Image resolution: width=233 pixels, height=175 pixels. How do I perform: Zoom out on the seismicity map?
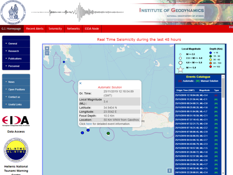coord(47,53)
